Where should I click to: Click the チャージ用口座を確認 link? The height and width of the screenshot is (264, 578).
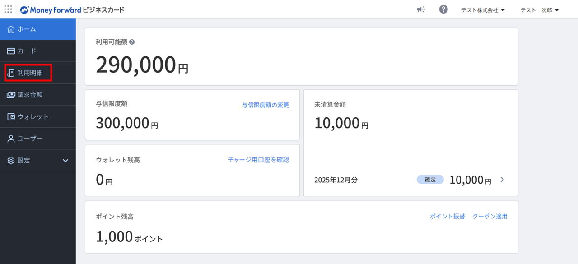(258, 160)
